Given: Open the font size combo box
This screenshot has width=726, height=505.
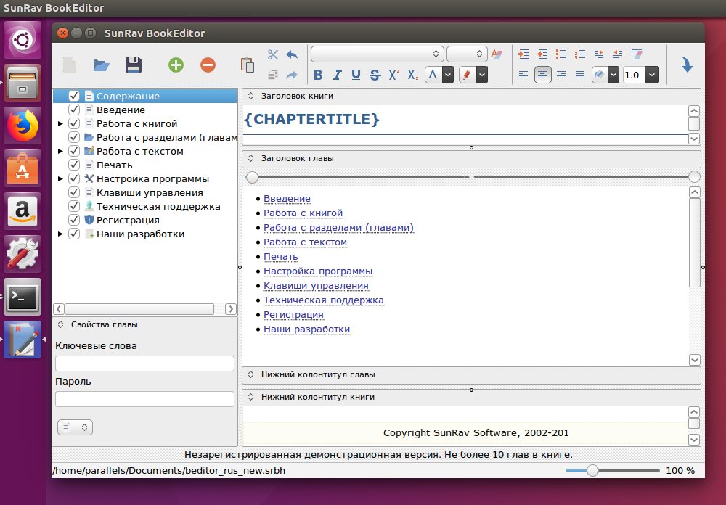Looking at the screenshot, I should pos(467,54).
